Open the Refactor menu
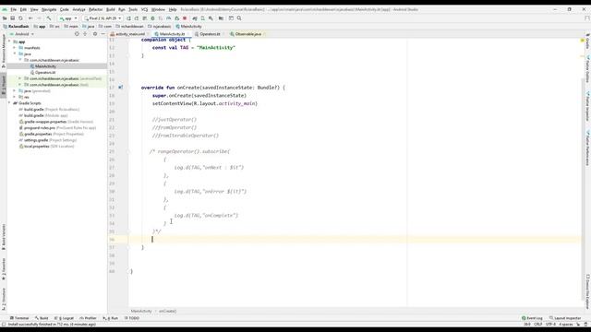 point(95,9)
